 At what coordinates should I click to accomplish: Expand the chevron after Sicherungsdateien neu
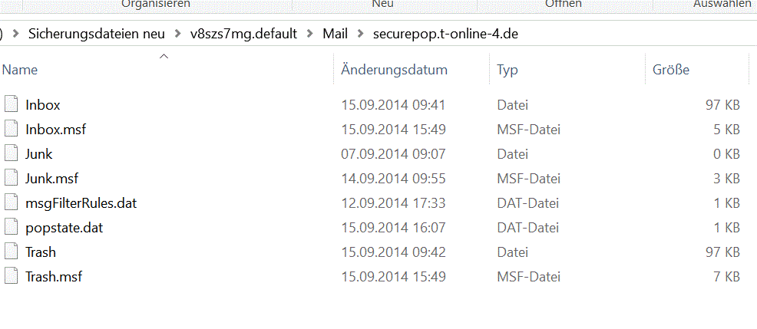pyautogui.click(x=178, y=34)
